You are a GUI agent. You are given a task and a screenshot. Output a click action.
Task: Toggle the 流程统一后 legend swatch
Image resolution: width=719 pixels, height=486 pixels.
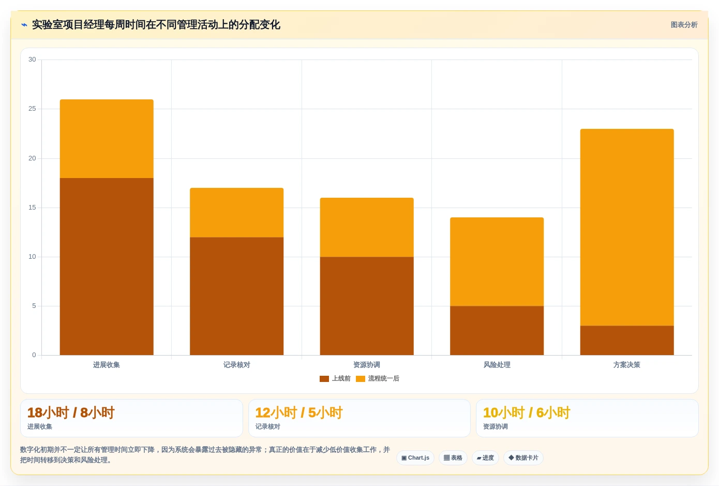tap(361, 379)
